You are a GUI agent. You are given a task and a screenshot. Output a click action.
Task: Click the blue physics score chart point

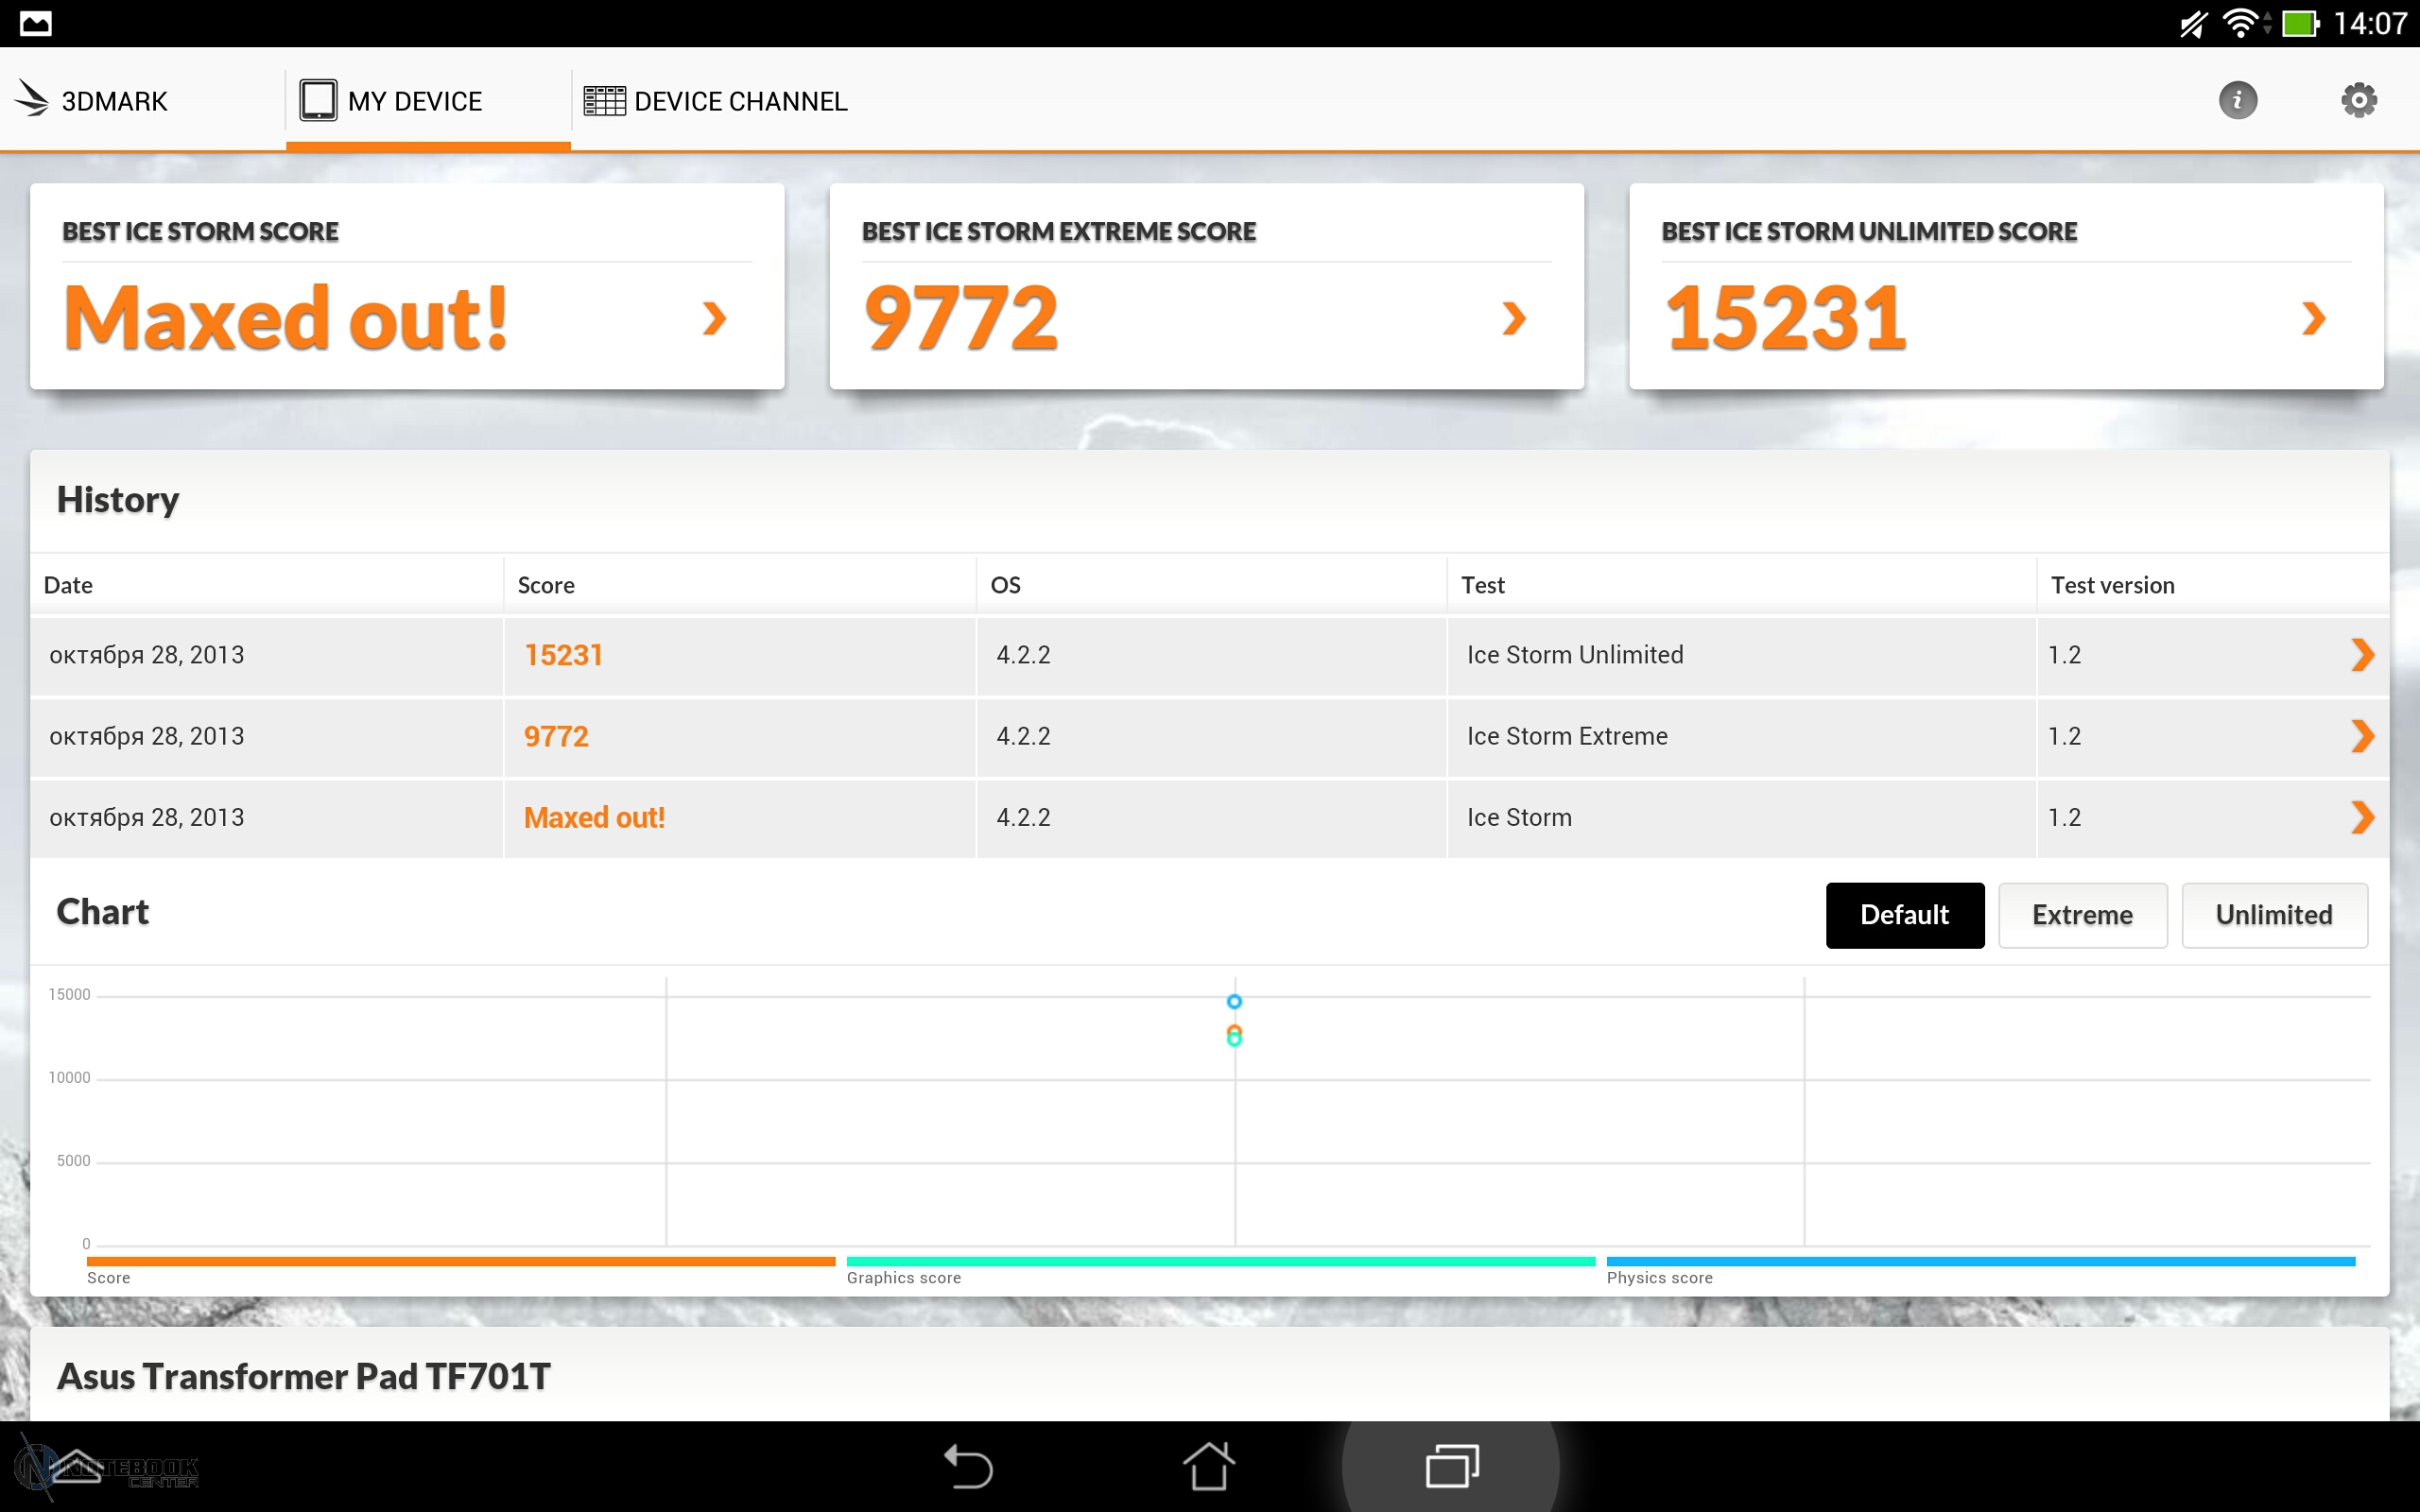coord(1234,1001)
